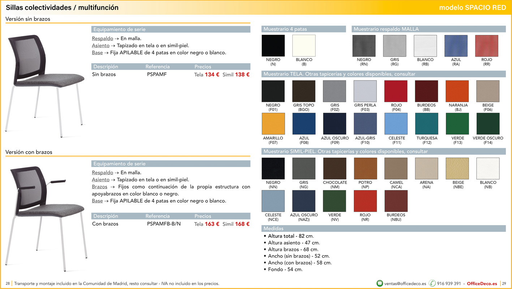
Task: Select the BURDEOS (BB) fabric swatch
Action: 427,91
